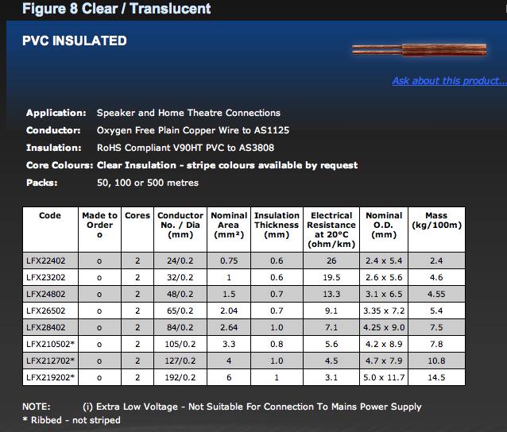Click the 'Ribbed - not striped' footnote

point(72,419)
